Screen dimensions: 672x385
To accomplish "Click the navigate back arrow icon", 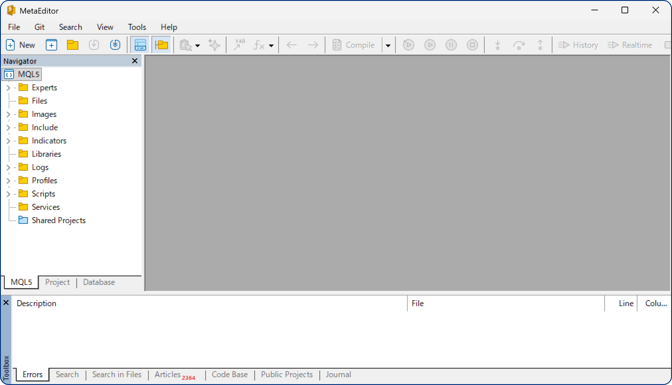I will pyautogui.click(x=292, y=45).
